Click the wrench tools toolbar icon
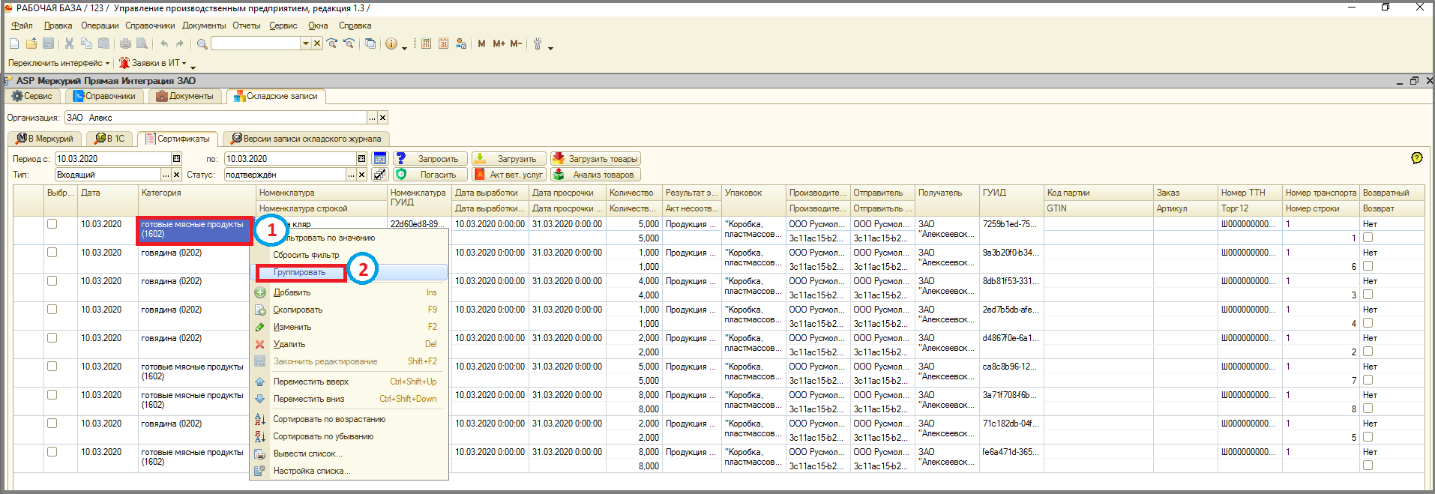The height and width of the screenshot is (494, 1435). tap(538, 43)
